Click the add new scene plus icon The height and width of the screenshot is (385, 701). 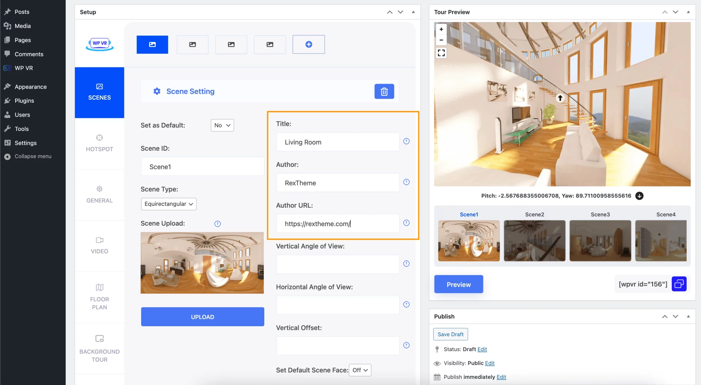(309, 44)
